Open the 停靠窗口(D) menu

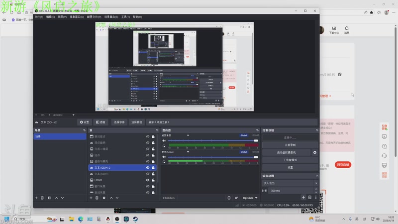click(x=77, y=17)
